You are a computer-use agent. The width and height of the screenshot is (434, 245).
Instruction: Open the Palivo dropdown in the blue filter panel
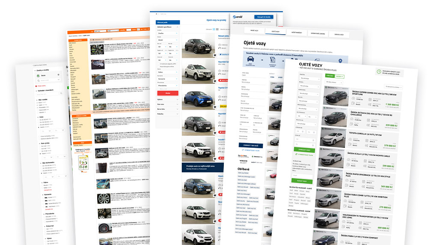click(168, 72)
